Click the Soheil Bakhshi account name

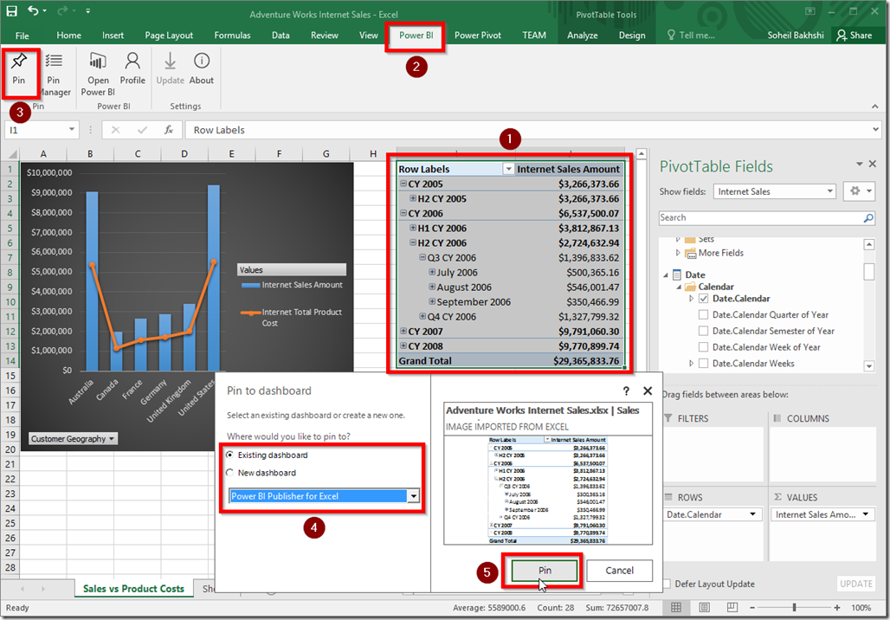pos(796,36)
